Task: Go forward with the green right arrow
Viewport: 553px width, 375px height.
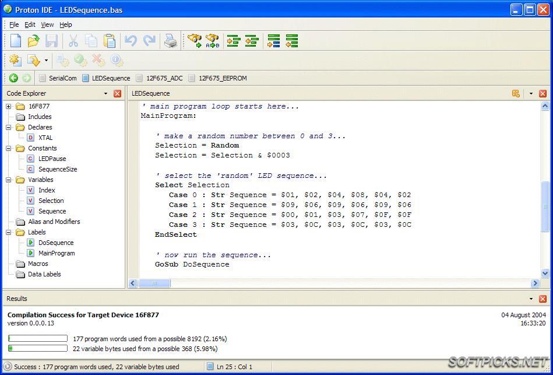Action: pyautogui.click(x=26, y=78)
